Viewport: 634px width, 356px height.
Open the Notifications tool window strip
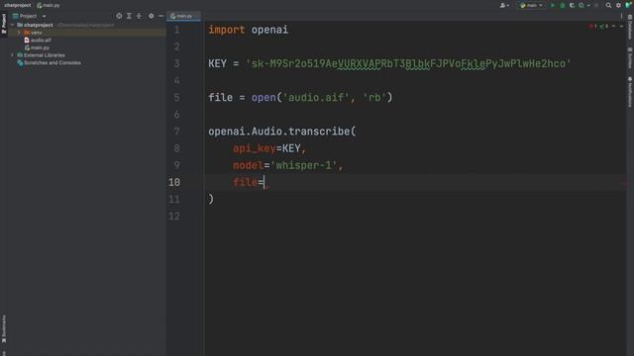[x=630, y=92]
